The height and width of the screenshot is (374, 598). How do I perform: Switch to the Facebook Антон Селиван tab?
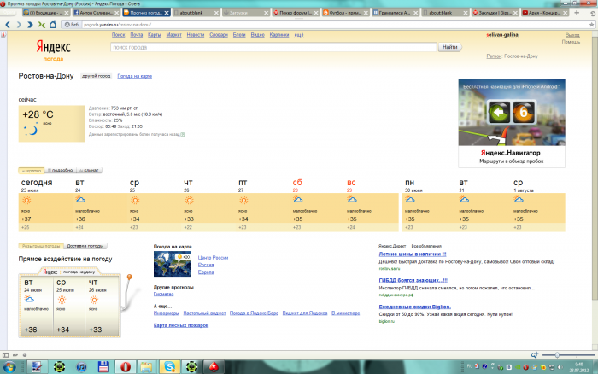[96, 13]
